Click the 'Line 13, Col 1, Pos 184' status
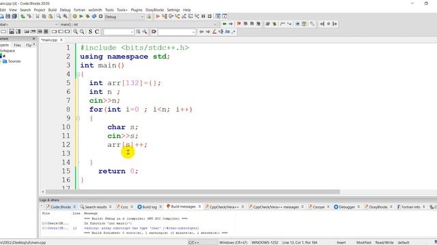 [x=300, y=242]
